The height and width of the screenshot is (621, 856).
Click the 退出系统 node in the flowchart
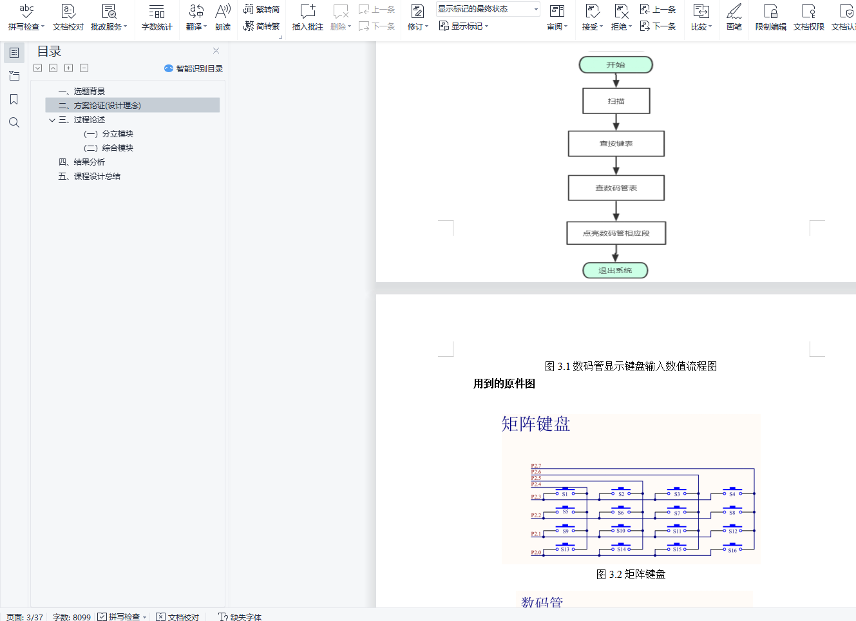point(615,271)
